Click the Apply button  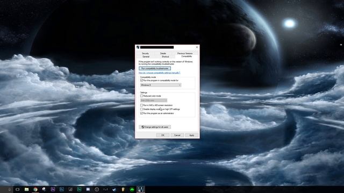click(191, 135)
